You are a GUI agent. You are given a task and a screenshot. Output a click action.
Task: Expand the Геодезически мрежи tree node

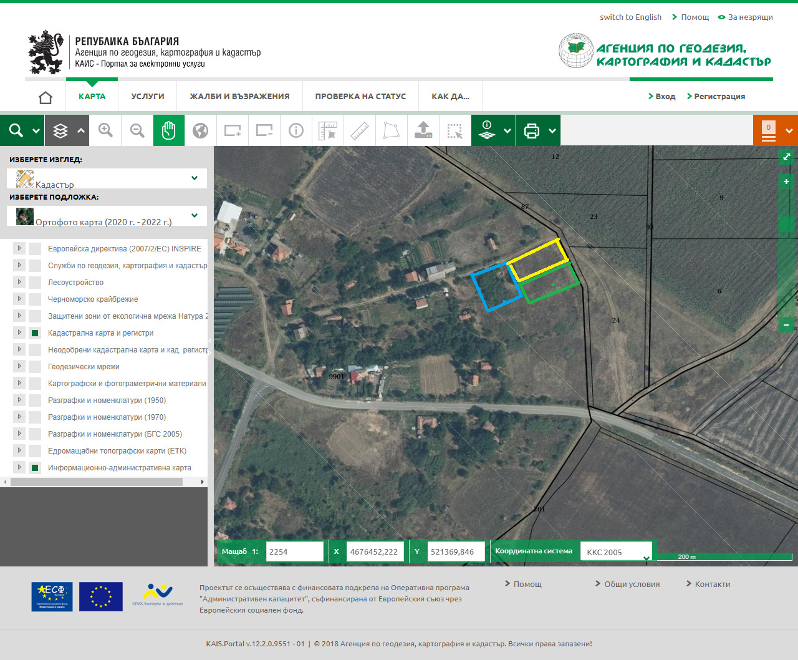click(x=19, y=366)
